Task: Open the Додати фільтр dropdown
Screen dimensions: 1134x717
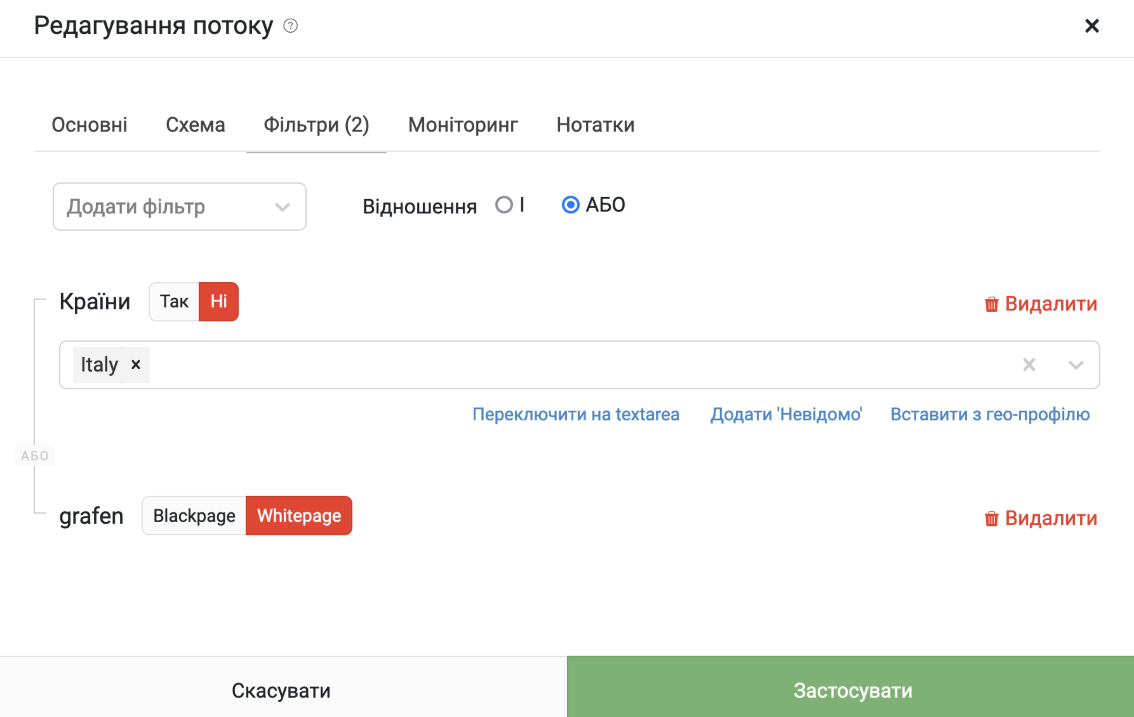Action: tap(179, 207)
